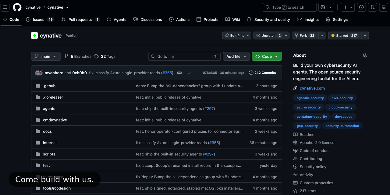This screenshot has height=195, width=390.
Task: Select the agentic-security topic tag
Action: point(310,98)
